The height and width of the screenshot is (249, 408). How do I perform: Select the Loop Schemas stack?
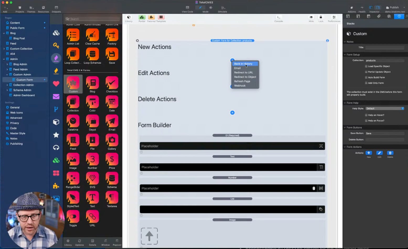click(92, 54)
